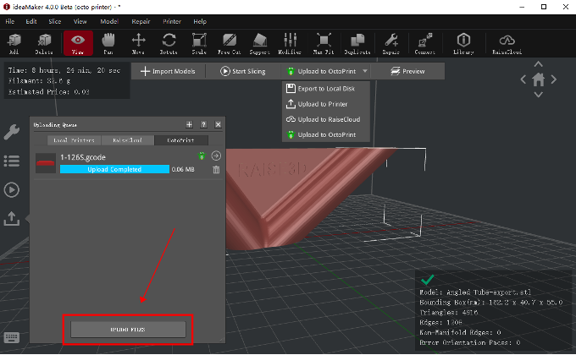Open the Connect printer tool
This screenshot has height=355, width=576.
(424, 43)
